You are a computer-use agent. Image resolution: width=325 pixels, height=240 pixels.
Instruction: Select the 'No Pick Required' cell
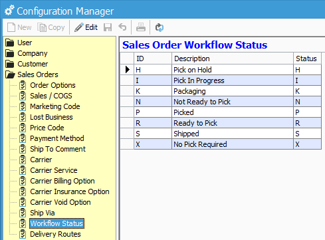(x=233, y=144)
